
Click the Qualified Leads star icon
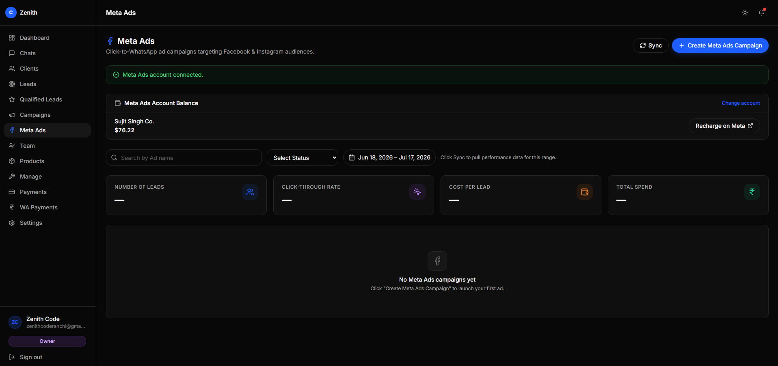click(12, 99)
